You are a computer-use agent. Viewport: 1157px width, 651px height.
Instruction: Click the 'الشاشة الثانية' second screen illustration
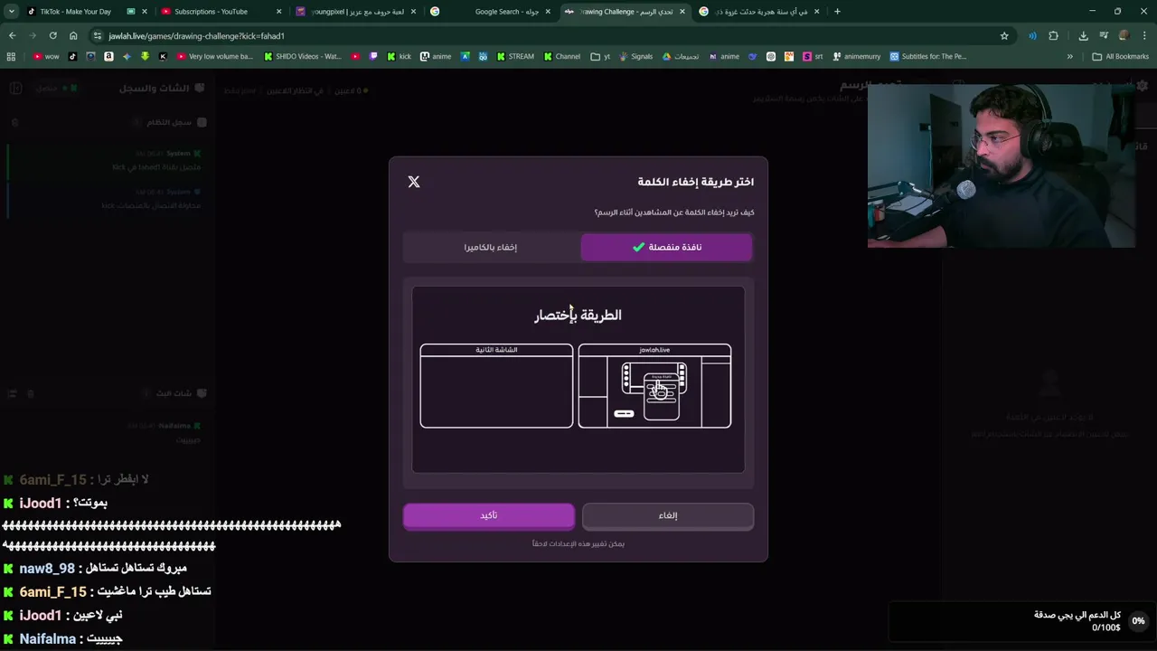click(496, 386)
